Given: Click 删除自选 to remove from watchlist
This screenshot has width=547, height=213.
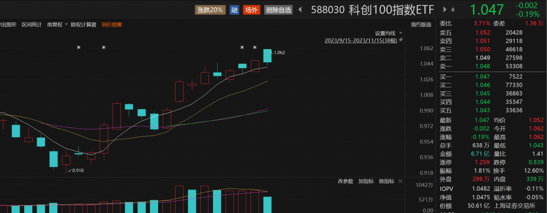Looking at the screenshot, I should pos(278,10).
